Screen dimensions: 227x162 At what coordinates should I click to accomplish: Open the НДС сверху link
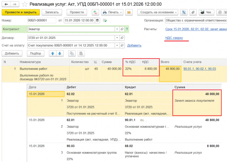click(175, 37)
